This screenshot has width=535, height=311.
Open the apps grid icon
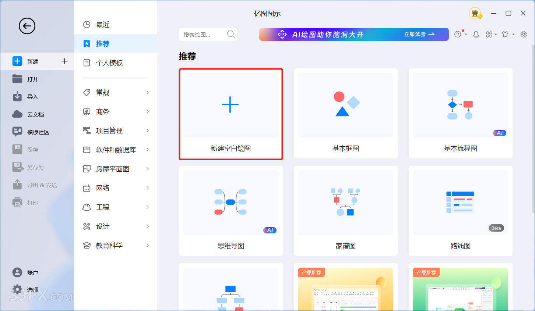coord(489,34)
